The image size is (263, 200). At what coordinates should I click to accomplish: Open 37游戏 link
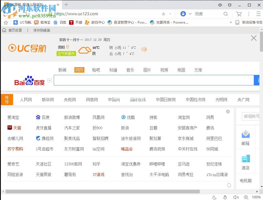pos(98,175)
